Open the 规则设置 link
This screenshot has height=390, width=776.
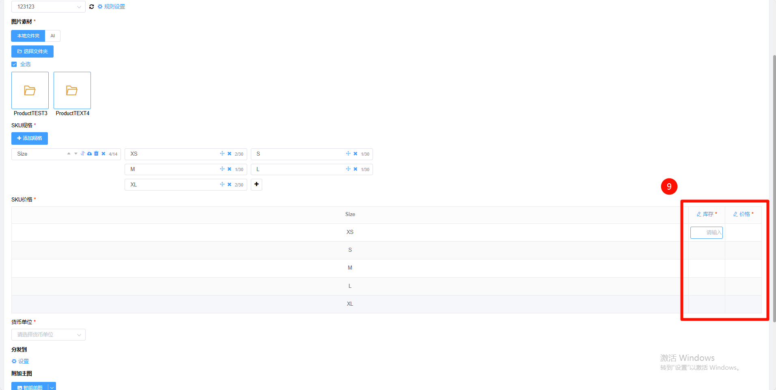111,7
